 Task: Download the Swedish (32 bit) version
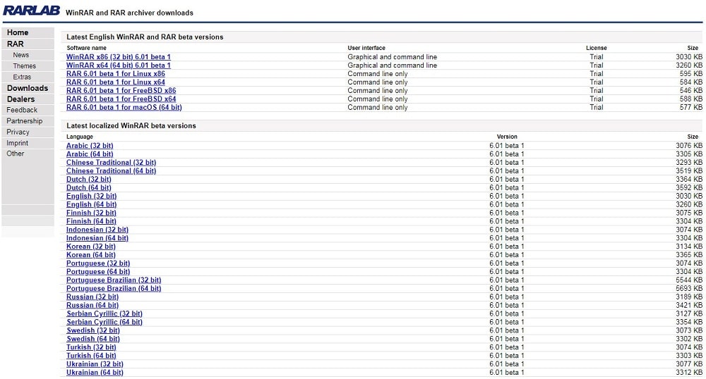pyautogui.click(x=93, y=330)
